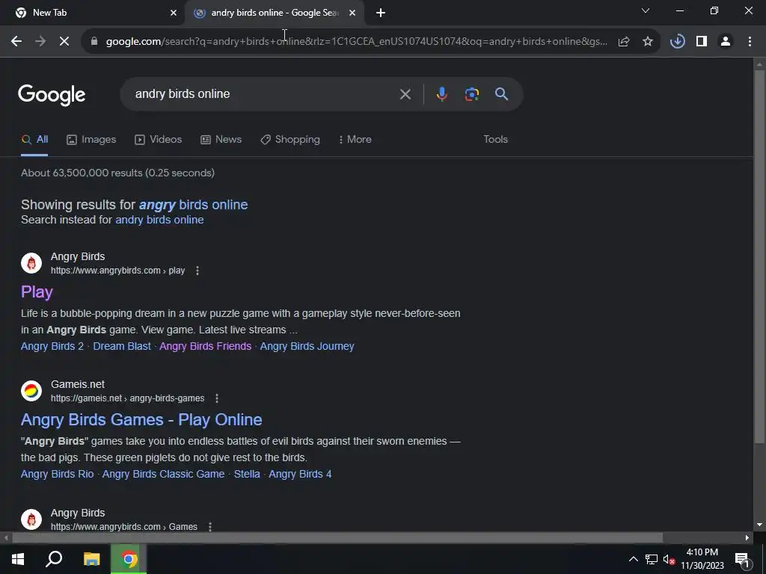Open the Angry Birds Journey sitelink
This screenshot has height=574, width=766.
pyautogui.click(x=307, y=347)
